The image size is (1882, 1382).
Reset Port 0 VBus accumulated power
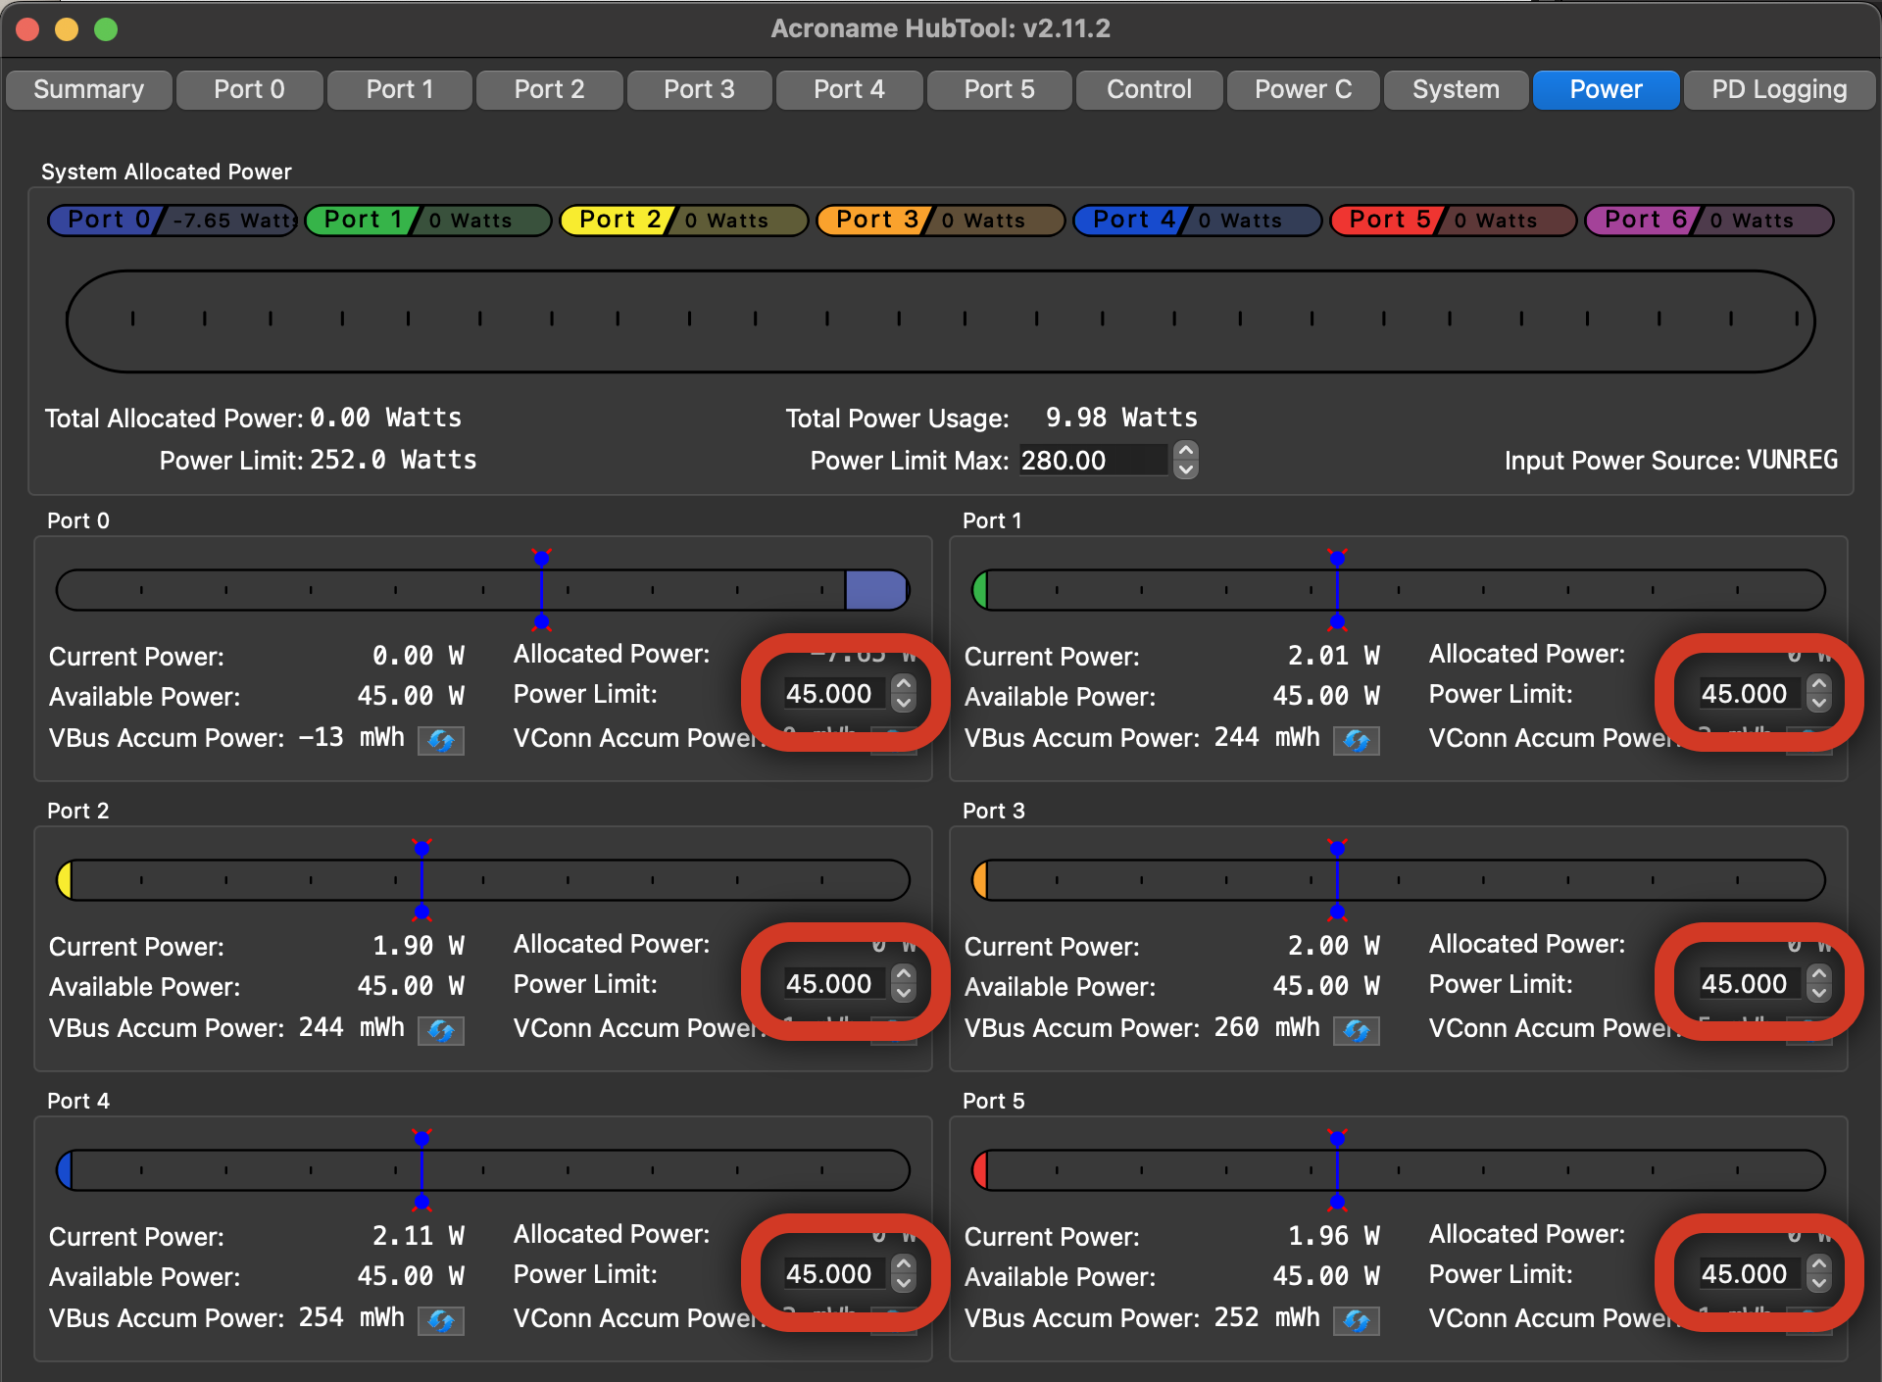tap(441, 740)
